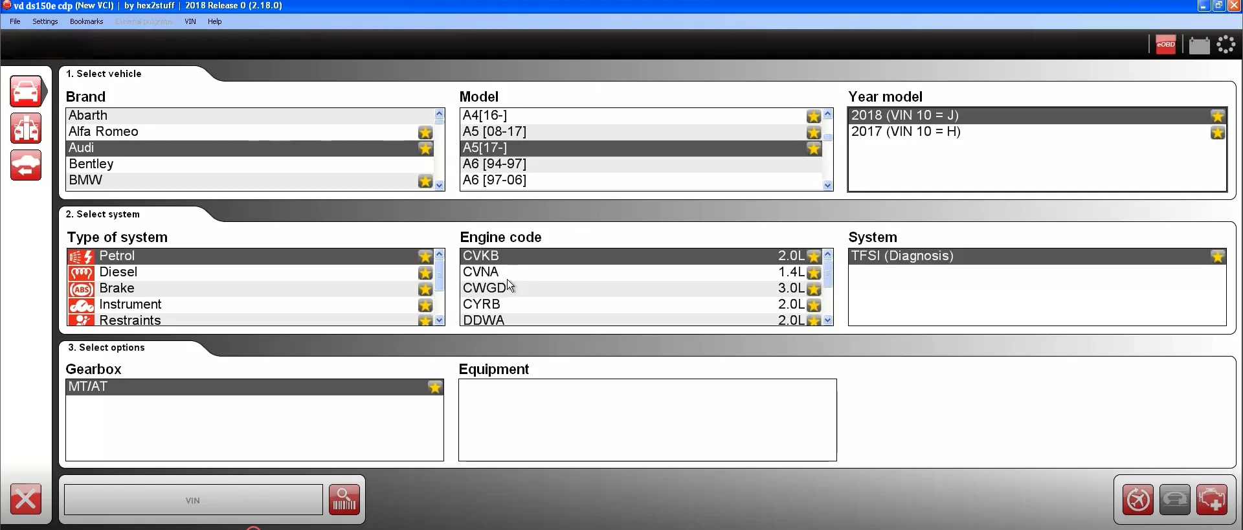Toggle bookmark star for model A4[16-]

click(814, 116)
